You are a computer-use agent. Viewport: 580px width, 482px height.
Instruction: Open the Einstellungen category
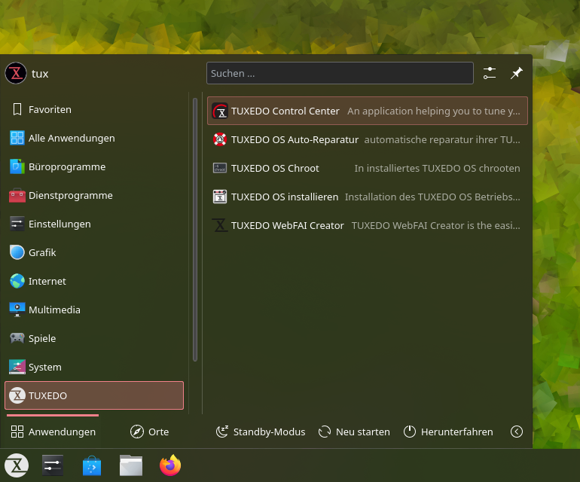pos(94,224)
